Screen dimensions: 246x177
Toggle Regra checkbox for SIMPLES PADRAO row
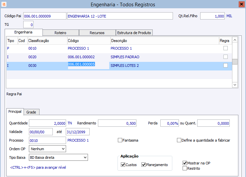click(225, 57)
